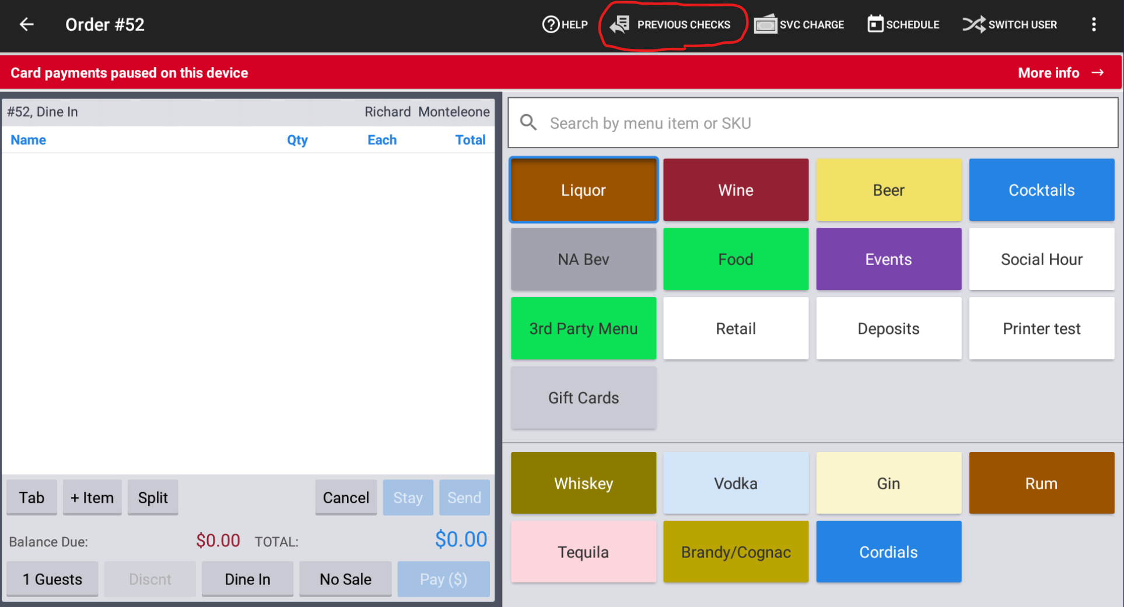Split the check

point(153,497)
